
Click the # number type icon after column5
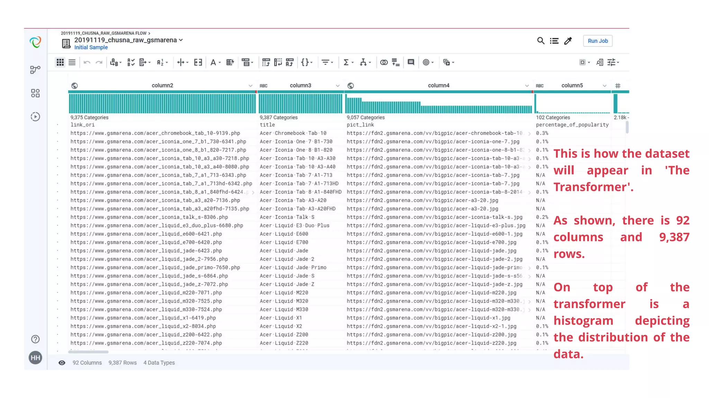[x=618, y=86]
